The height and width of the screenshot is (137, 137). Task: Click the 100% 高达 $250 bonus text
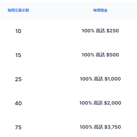tap(100, 31)
